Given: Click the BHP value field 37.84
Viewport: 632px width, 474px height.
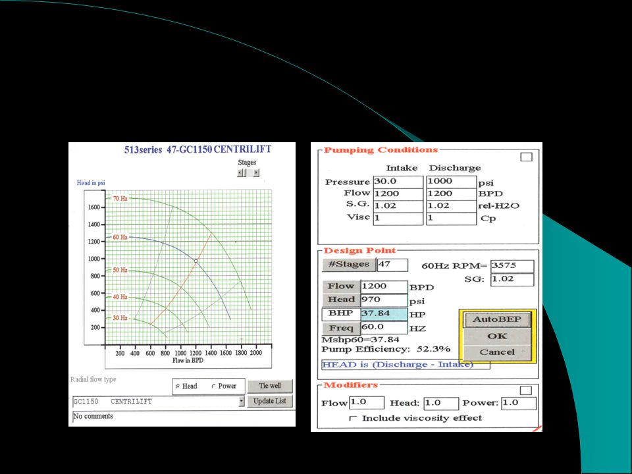Looking at the screenshot, I should [x=384, y=314].
